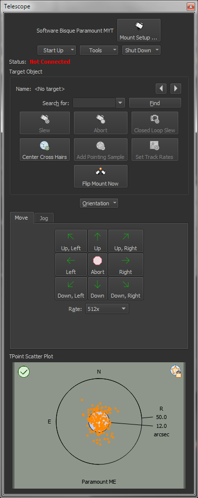Screen dimensions: 198x498
Task: Open the Tools dropdown menu
Action: pyautogui.click(x=99, y=50)
